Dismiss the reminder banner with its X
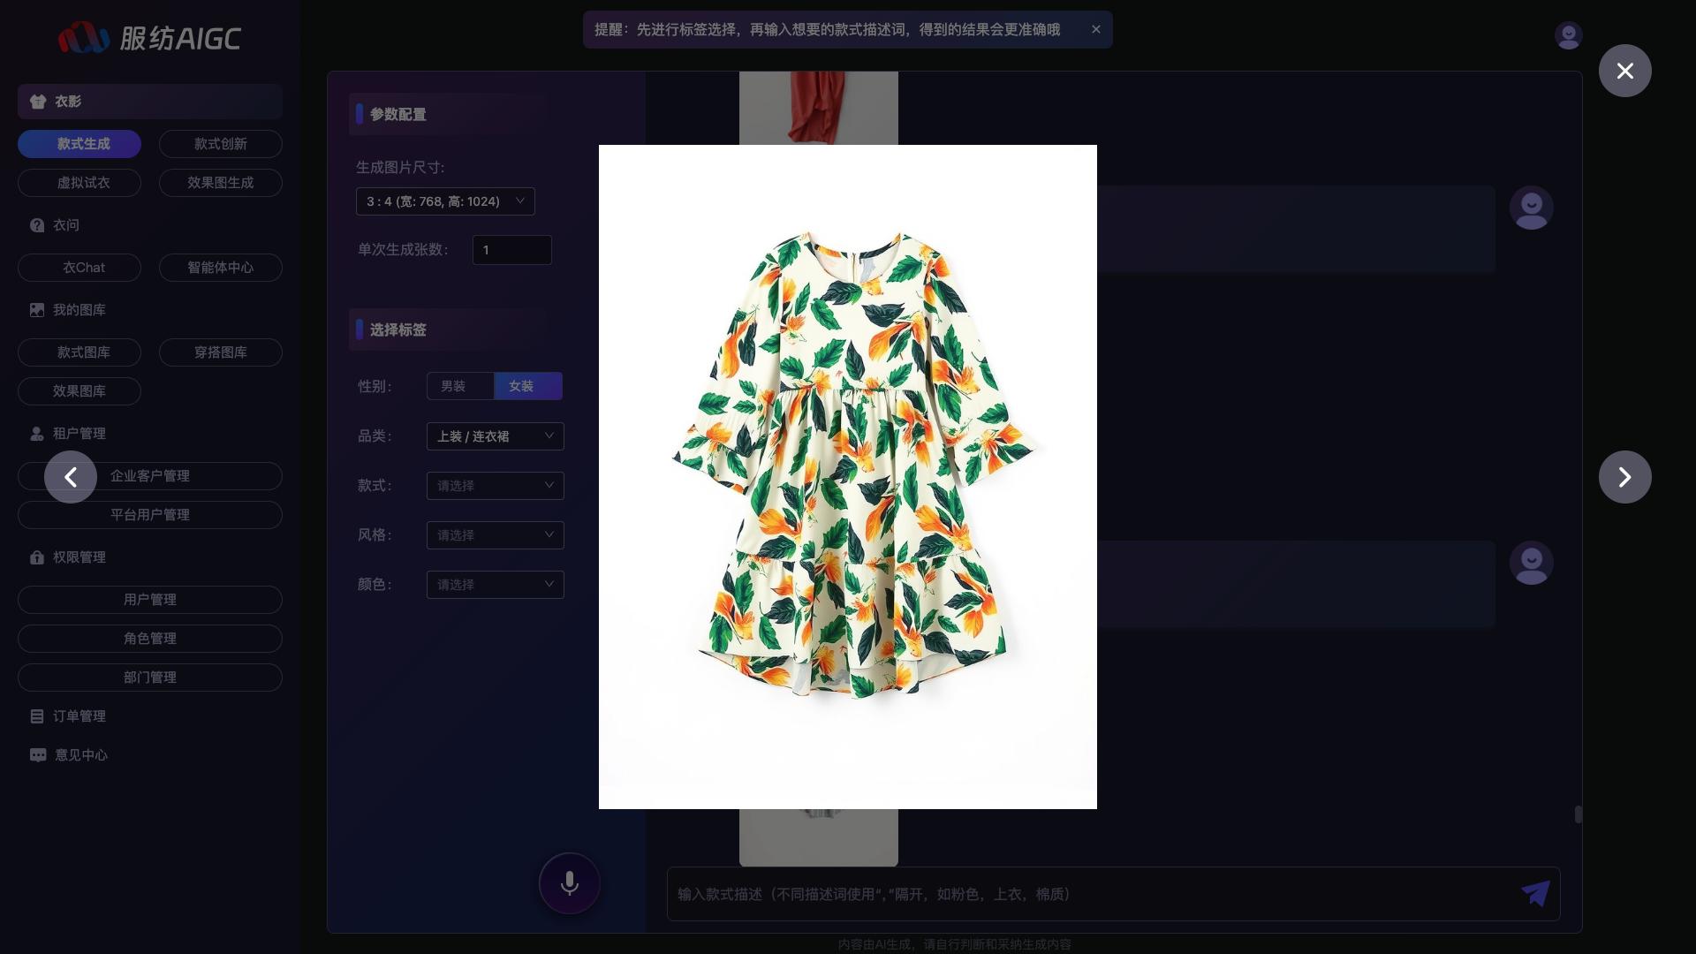Screen dimensions: 1696x954 click(1096, 29)
